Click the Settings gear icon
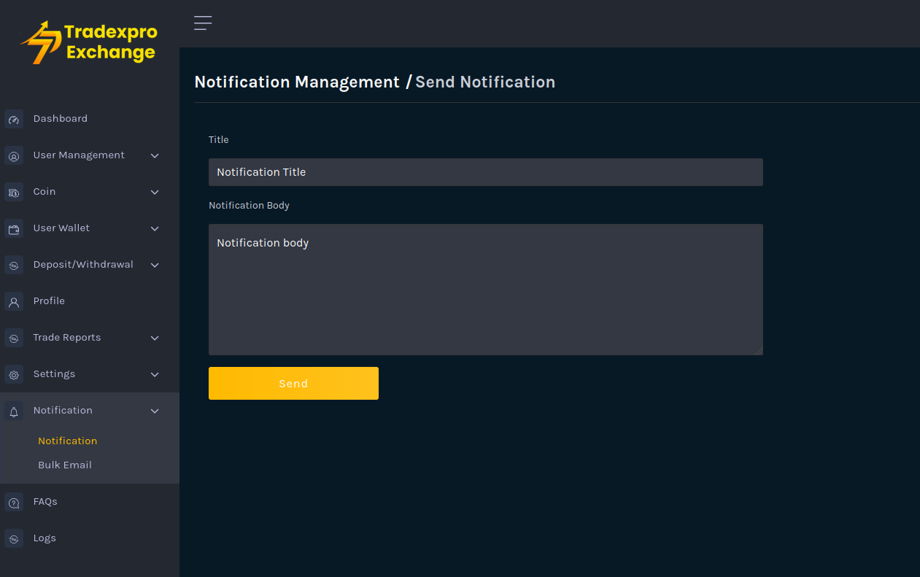 (x=14, y=375)
